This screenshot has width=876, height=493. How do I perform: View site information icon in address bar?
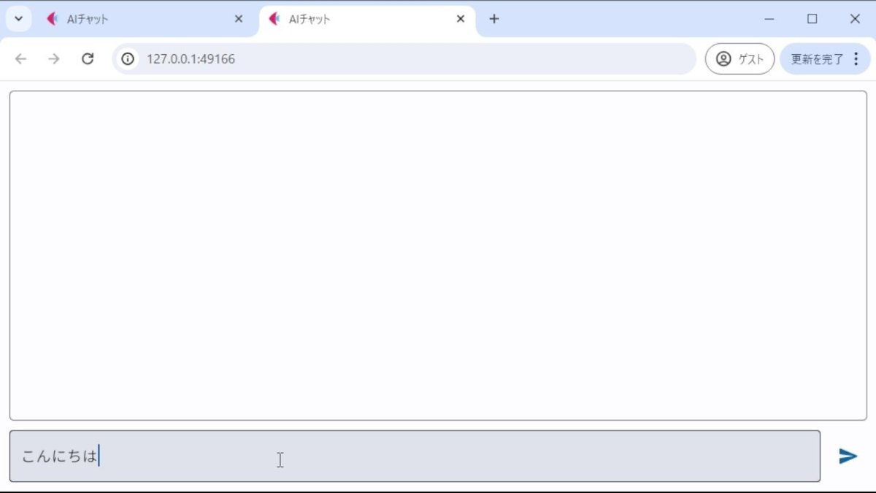click(x=128, y=59)
